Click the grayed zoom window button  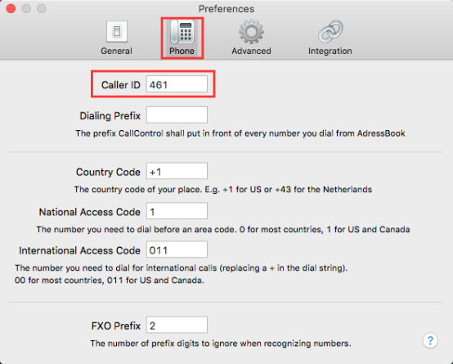tap(42, 8)
